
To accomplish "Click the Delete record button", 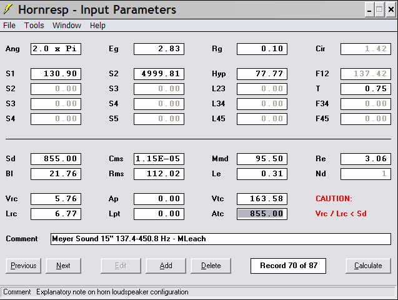I will (211, 266).
